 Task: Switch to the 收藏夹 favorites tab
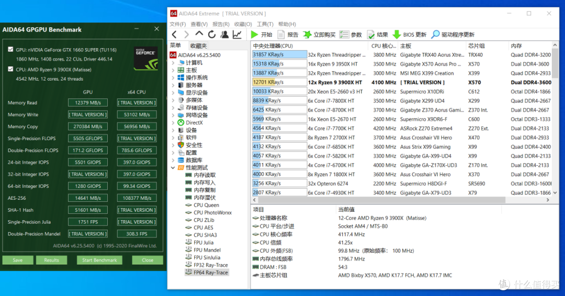tap(199, 45)
